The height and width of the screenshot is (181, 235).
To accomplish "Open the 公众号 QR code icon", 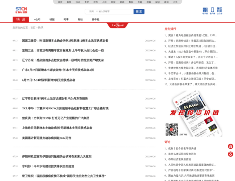I will pyautogui.click(x=219, y=11).
